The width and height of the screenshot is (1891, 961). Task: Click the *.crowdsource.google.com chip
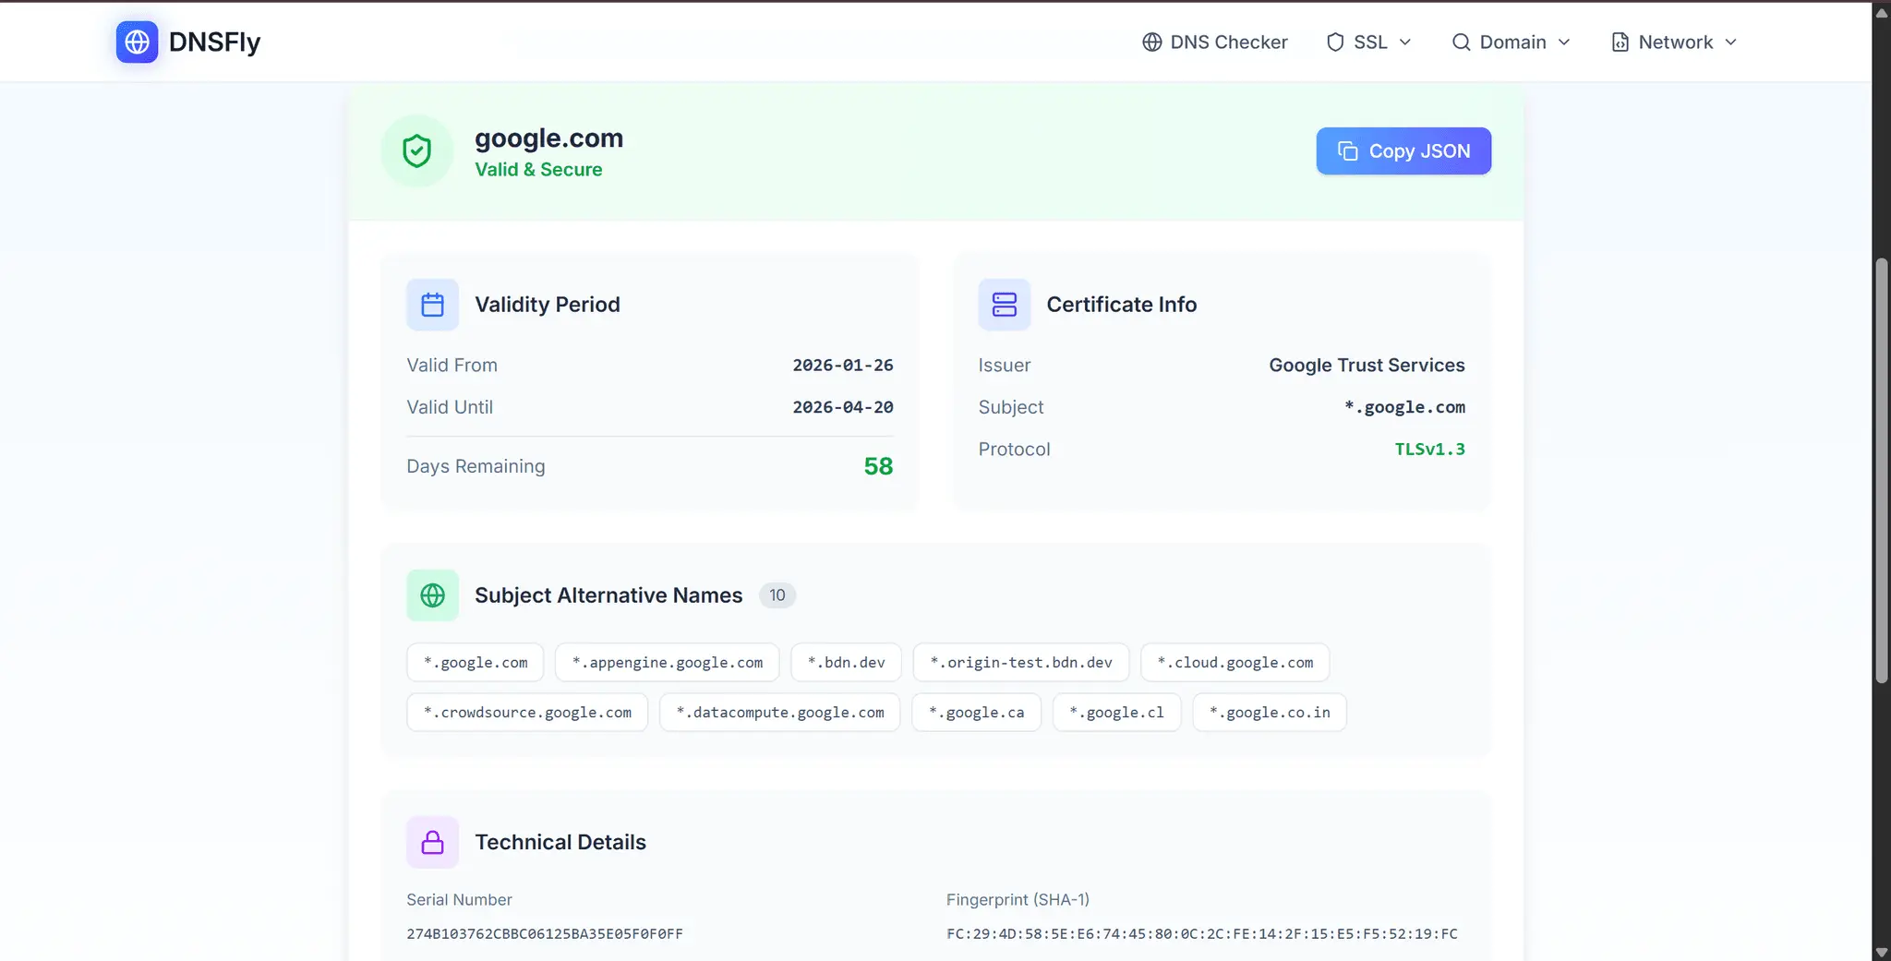click(527, 712)
